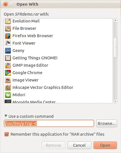Click the File Browser shell icon
Screen dimensions: 121x153
click(8, 28)
